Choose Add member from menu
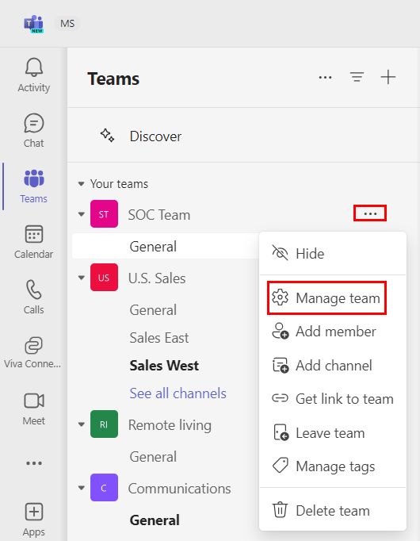This screenshot has height=541, width=420. (333, 332)
